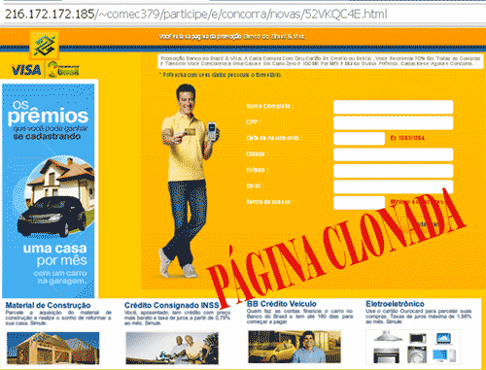Screen dimensions: 486x370
Task: Click the VISA logo
Action: [x=26, y=70]
